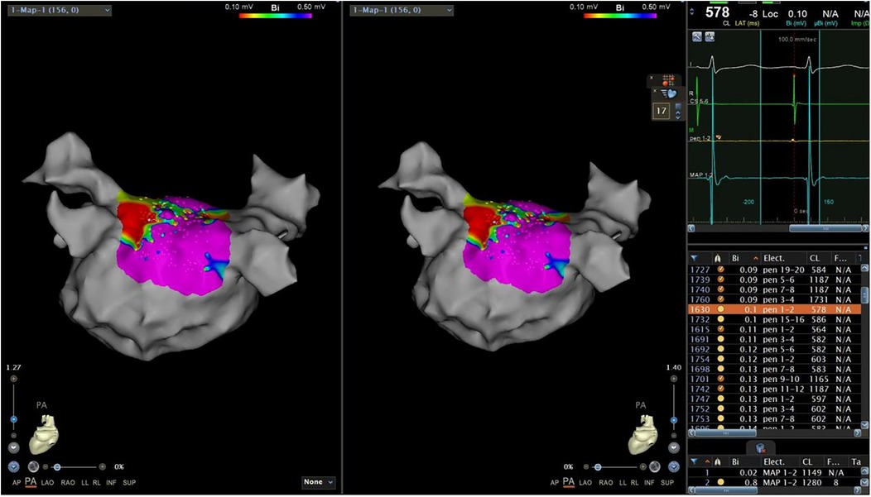Screen dimensions: 871x497
Task: Click the grid dots icon beside right map
Action: click(x=667, y=81)
